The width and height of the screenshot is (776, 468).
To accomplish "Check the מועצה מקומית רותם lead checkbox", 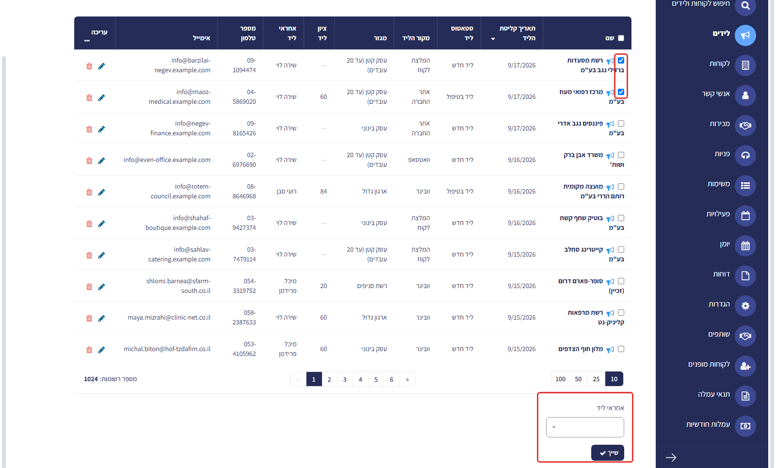I will [621, 186].
